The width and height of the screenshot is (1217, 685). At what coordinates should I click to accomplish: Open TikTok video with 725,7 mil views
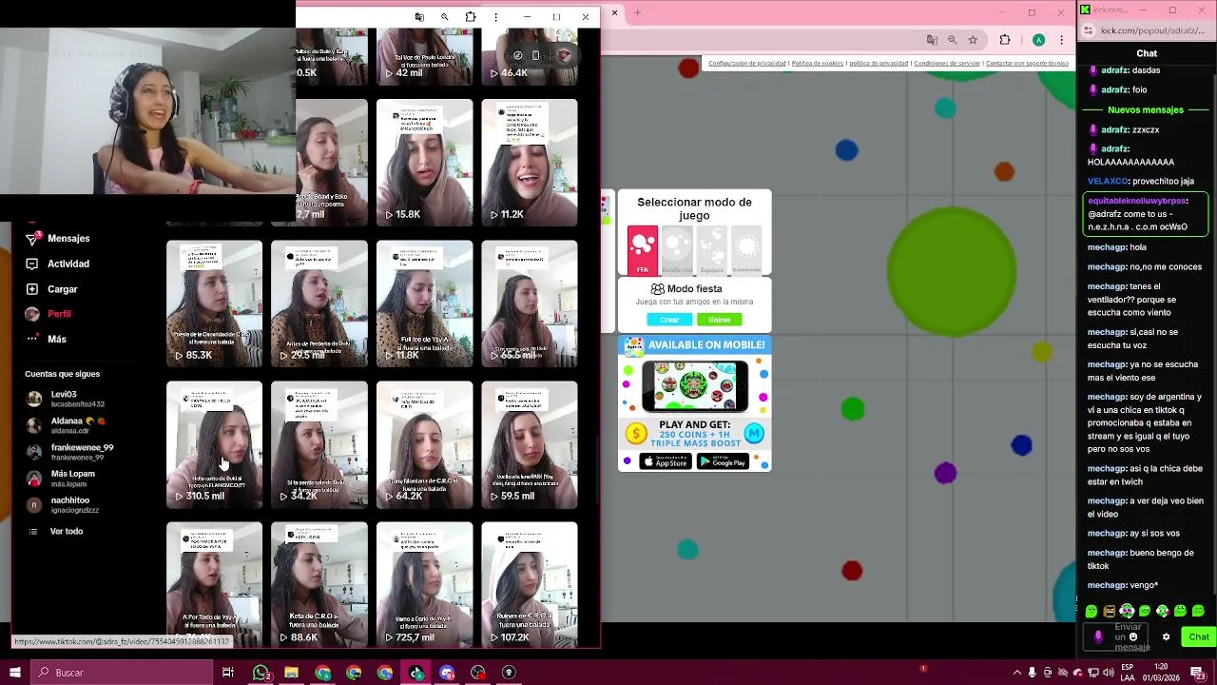coord(424,584)
